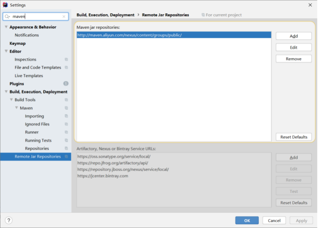The height and width of the screenshot is (228, 318).
Task: Reset Defaults for service URLs
Action: tap(294, 203)
